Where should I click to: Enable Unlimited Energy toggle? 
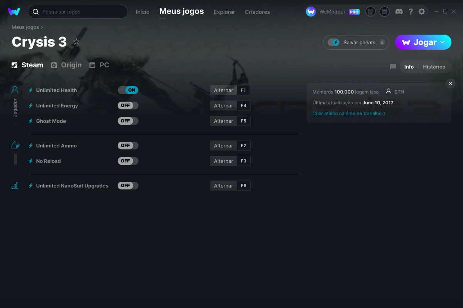pyautogui.click(x=128, y=105)
